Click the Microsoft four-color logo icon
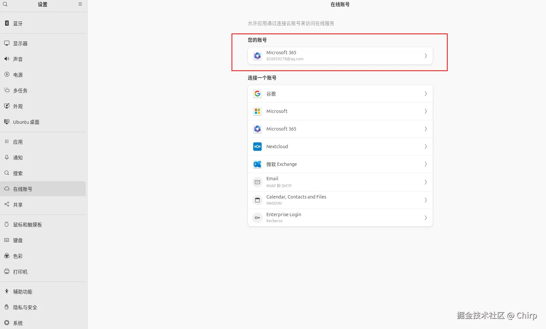 point(257,111)
